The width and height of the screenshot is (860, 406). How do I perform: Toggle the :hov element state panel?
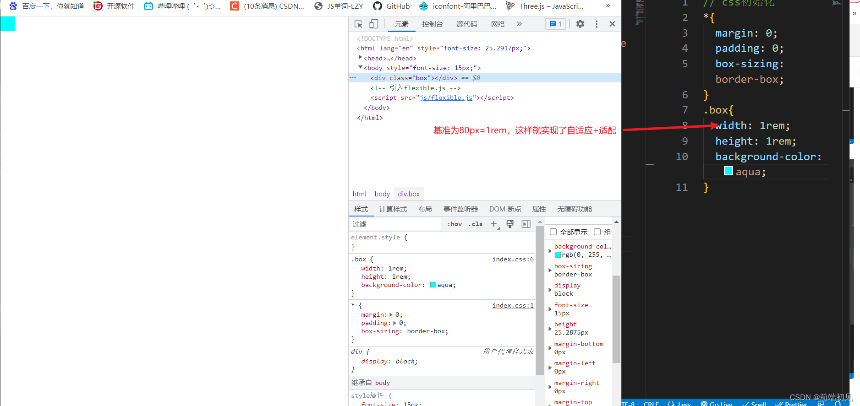pos(455,224)
